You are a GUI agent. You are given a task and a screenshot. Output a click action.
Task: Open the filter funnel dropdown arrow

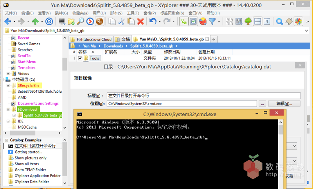click(x=219, y=21)
